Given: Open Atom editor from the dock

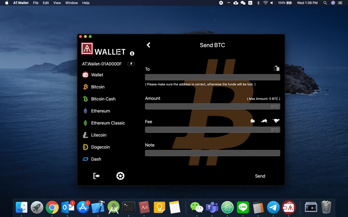Looking at the screenshot, I should [228, 207].
